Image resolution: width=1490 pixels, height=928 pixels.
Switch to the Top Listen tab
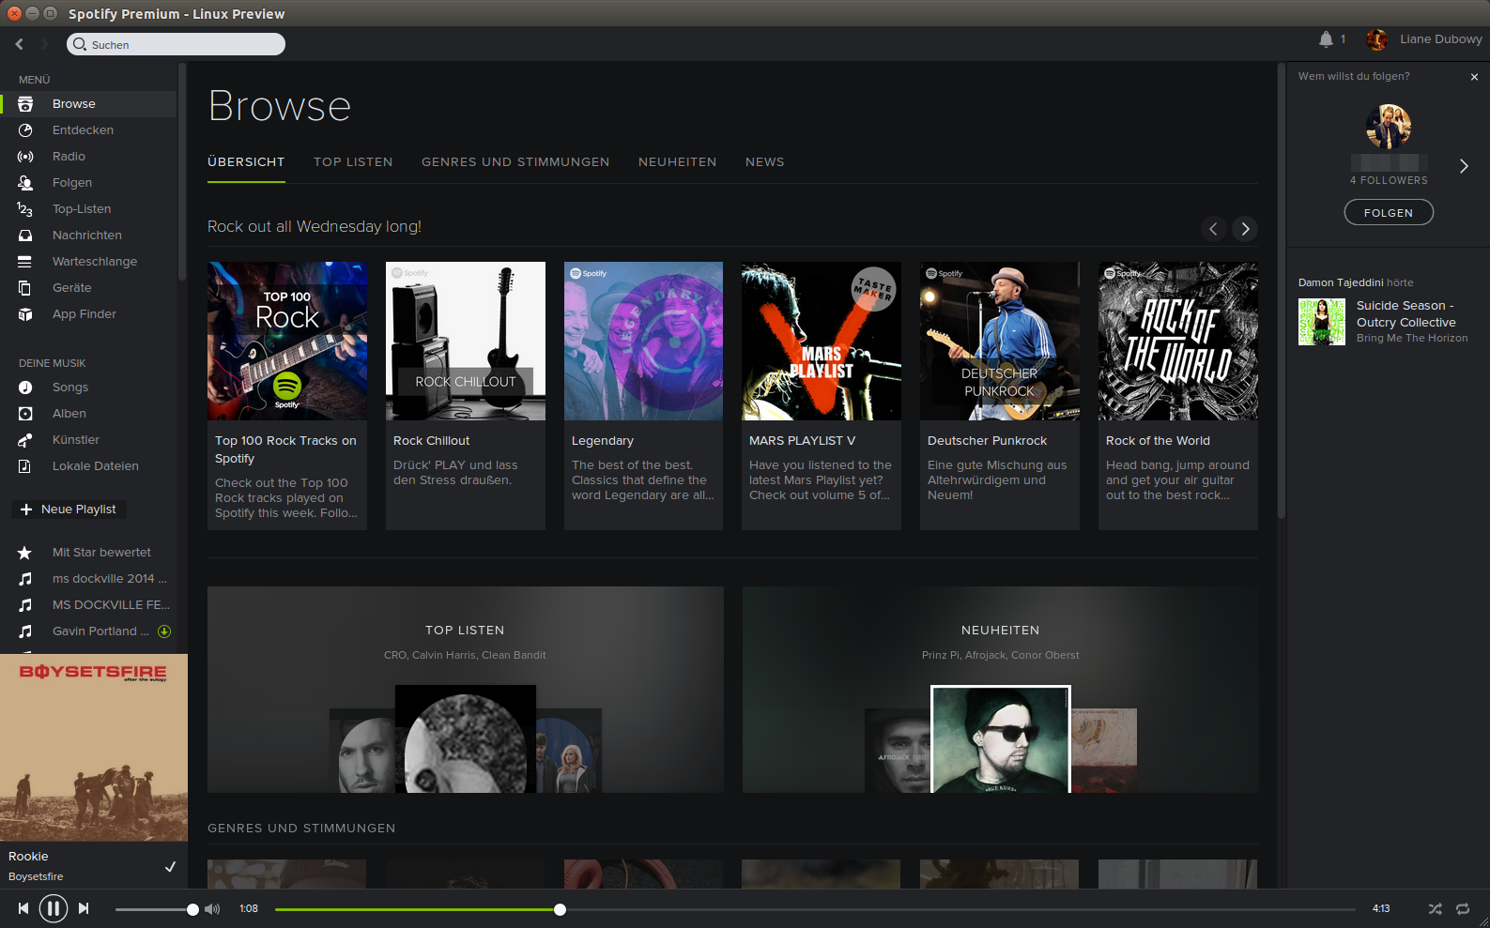point(353,162)
